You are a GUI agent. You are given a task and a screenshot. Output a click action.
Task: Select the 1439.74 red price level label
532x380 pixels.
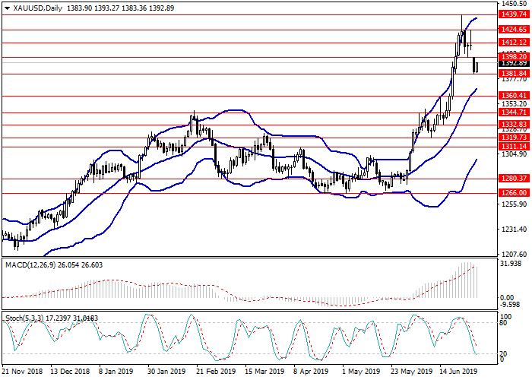(x=513, y=14)
